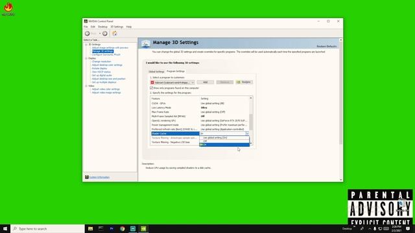Screen dimensions: 415x233
Task: Select Manage 3D settings in task tree
Action: pos(102,51)
